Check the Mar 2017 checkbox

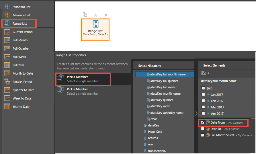(203, 107)
